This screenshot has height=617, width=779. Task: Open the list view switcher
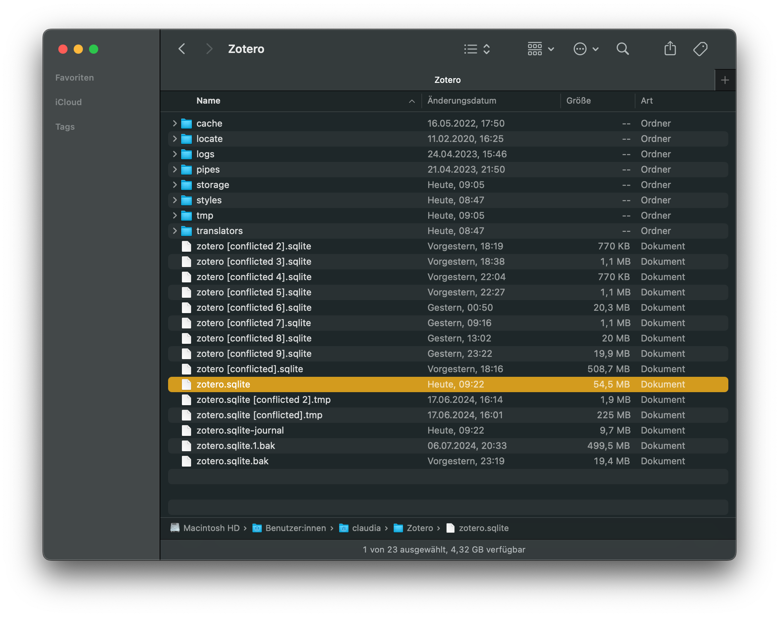coord(477,49)
